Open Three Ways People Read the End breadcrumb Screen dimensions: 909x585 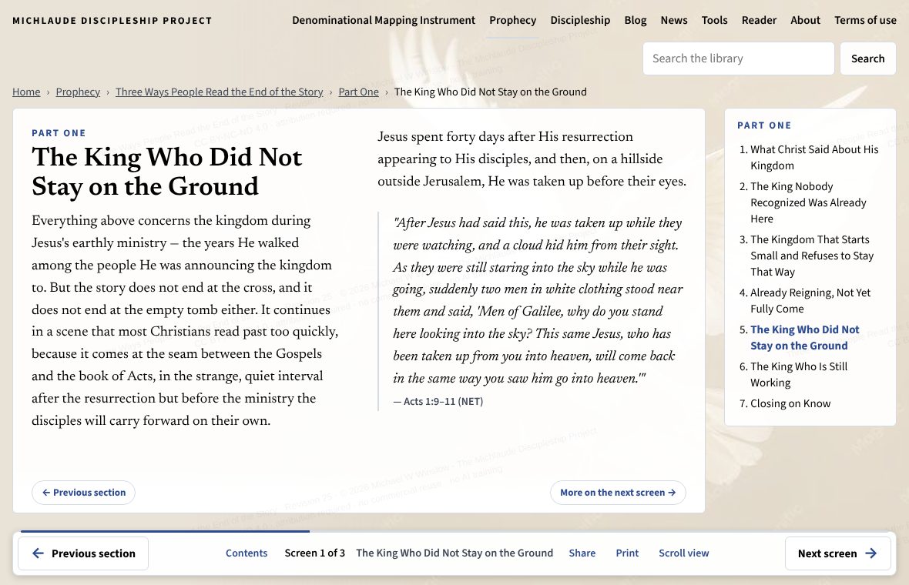coord(219,92)
